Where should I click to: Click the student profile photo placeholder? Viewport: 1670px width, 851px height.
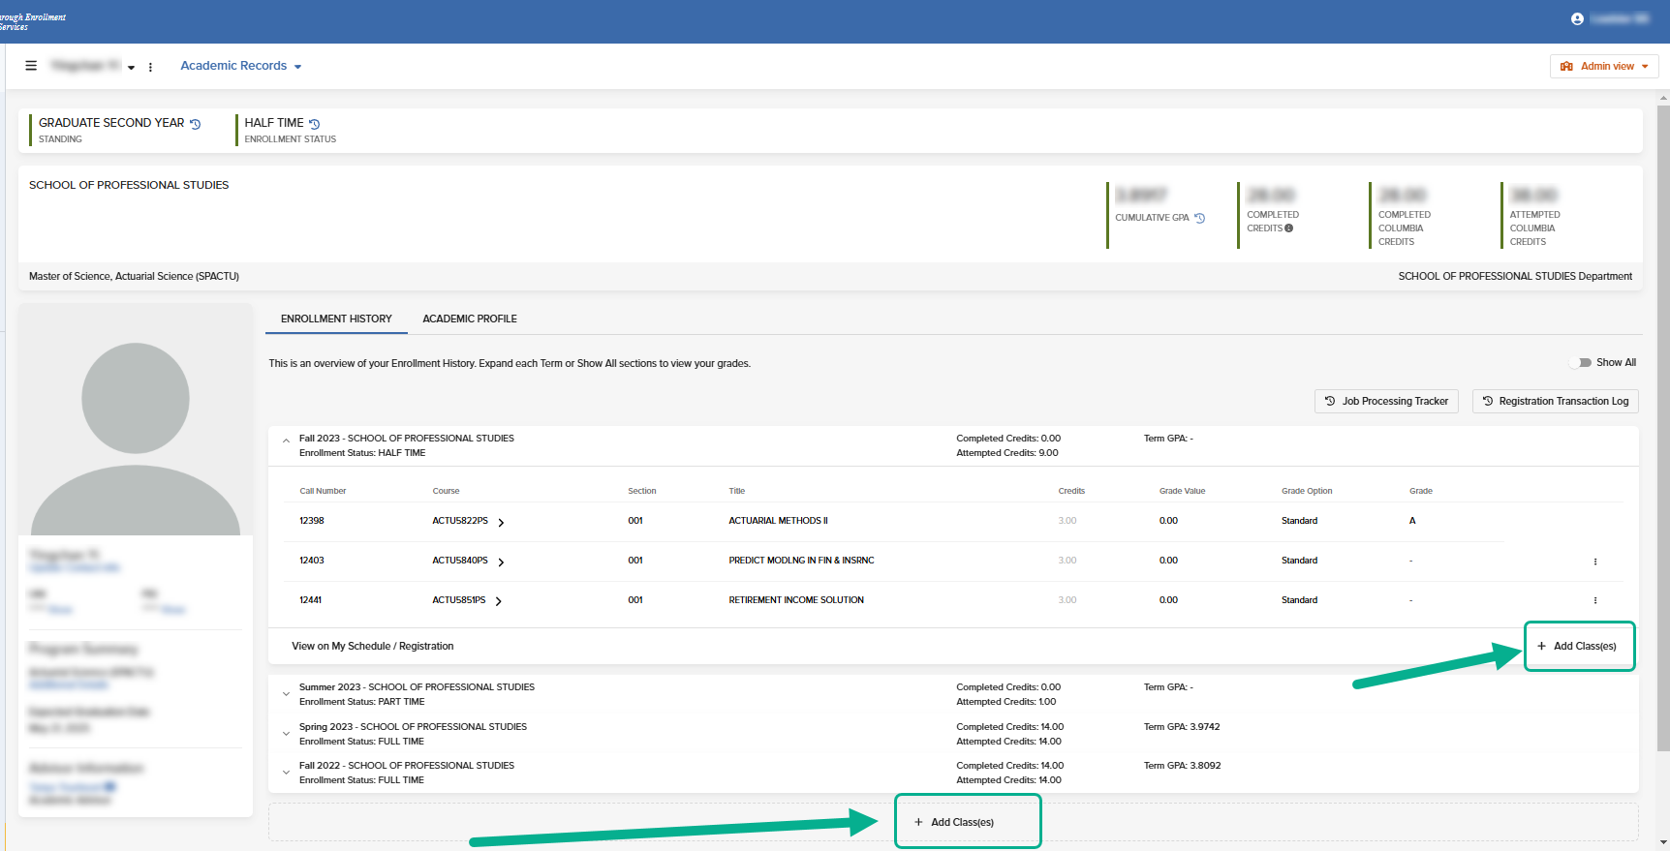[x=136, y=419]
